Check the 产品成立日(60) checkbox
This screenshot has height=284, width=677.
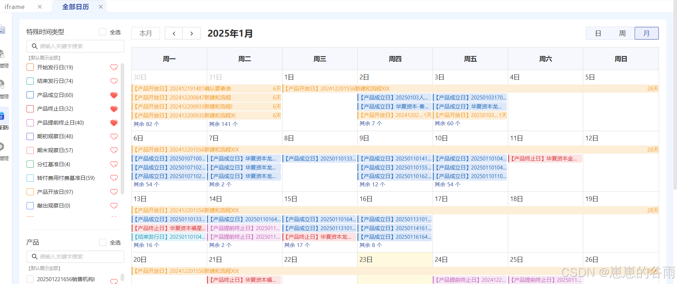(x=30, y=95)
